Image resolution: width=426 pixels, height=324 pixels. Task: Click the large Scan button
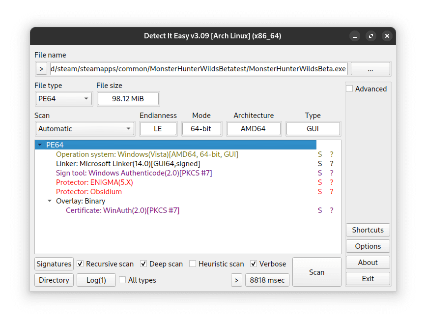(317, 272)
